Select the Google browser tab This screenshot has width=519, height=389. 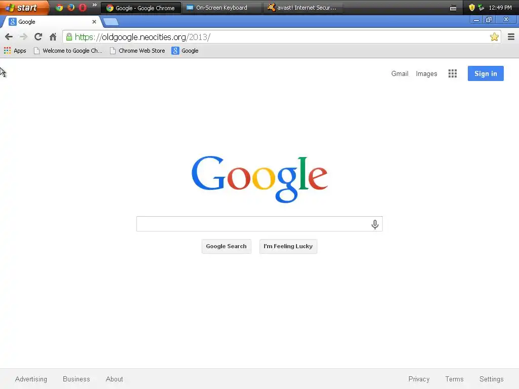51,22
